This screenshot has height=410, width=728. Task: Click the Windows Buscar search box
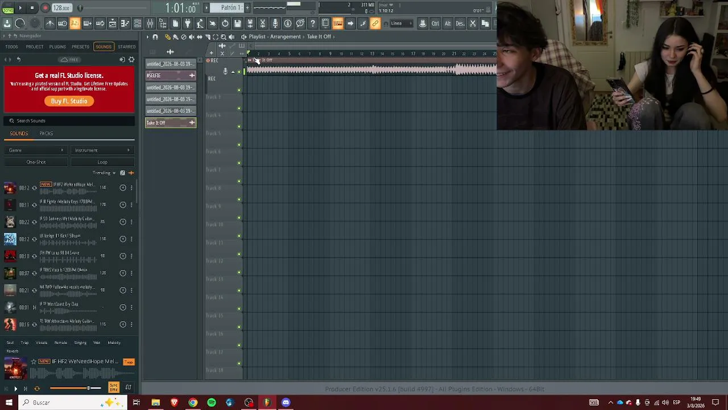(x=73, y=403)
